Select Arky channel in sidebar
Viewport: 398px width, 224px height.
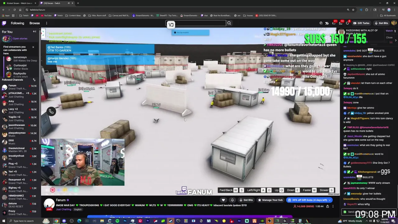[x=20, y=103]
